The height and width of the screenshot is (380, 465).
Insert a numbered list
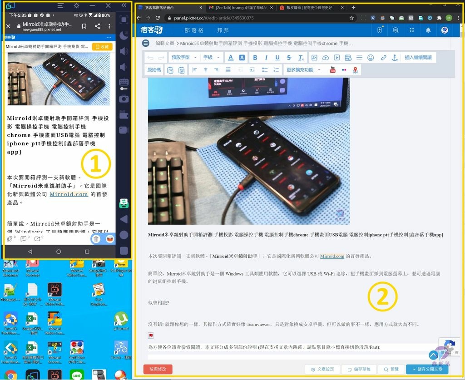click(276, 70)
